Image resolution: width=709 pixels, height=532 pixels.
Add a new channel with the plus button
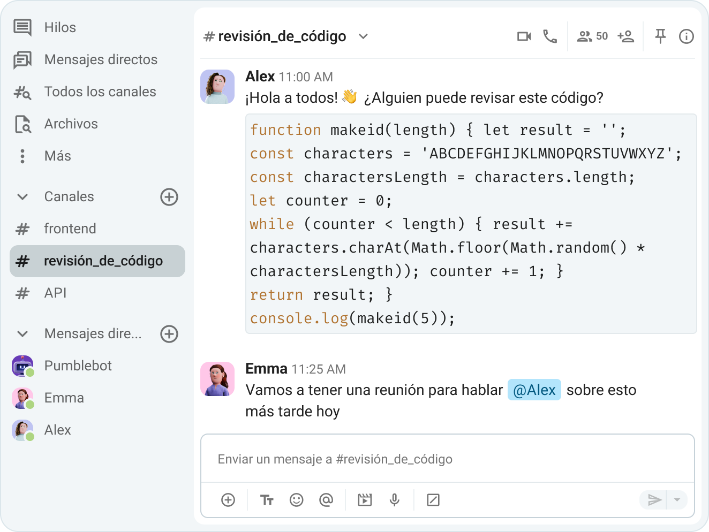click(x=169, y=197)
